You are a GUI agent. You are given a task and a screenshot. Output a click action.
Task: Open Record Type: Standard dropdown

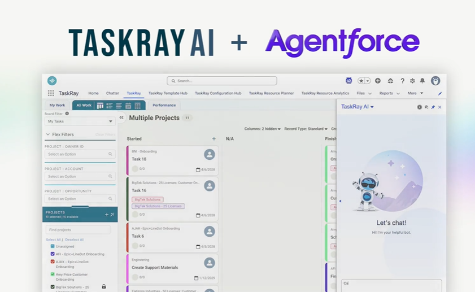click(x=306, y=129)
